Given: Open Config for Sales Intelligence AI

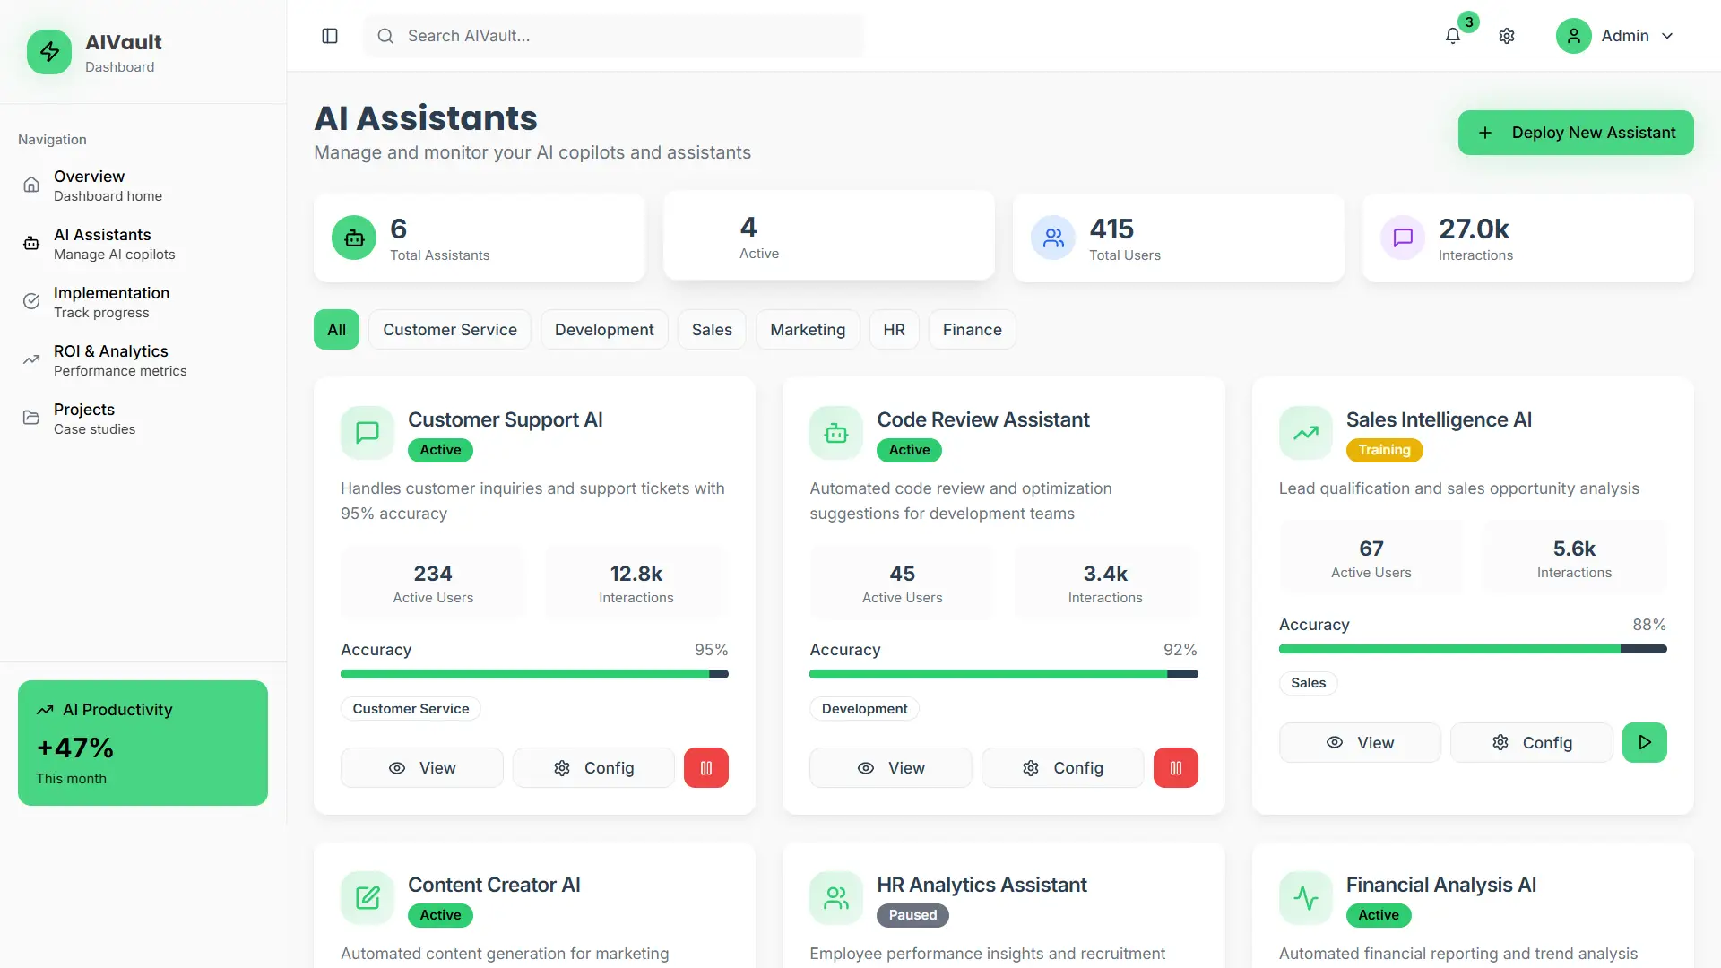Looking at the screenshot, I should click(x=1532, y=742).
